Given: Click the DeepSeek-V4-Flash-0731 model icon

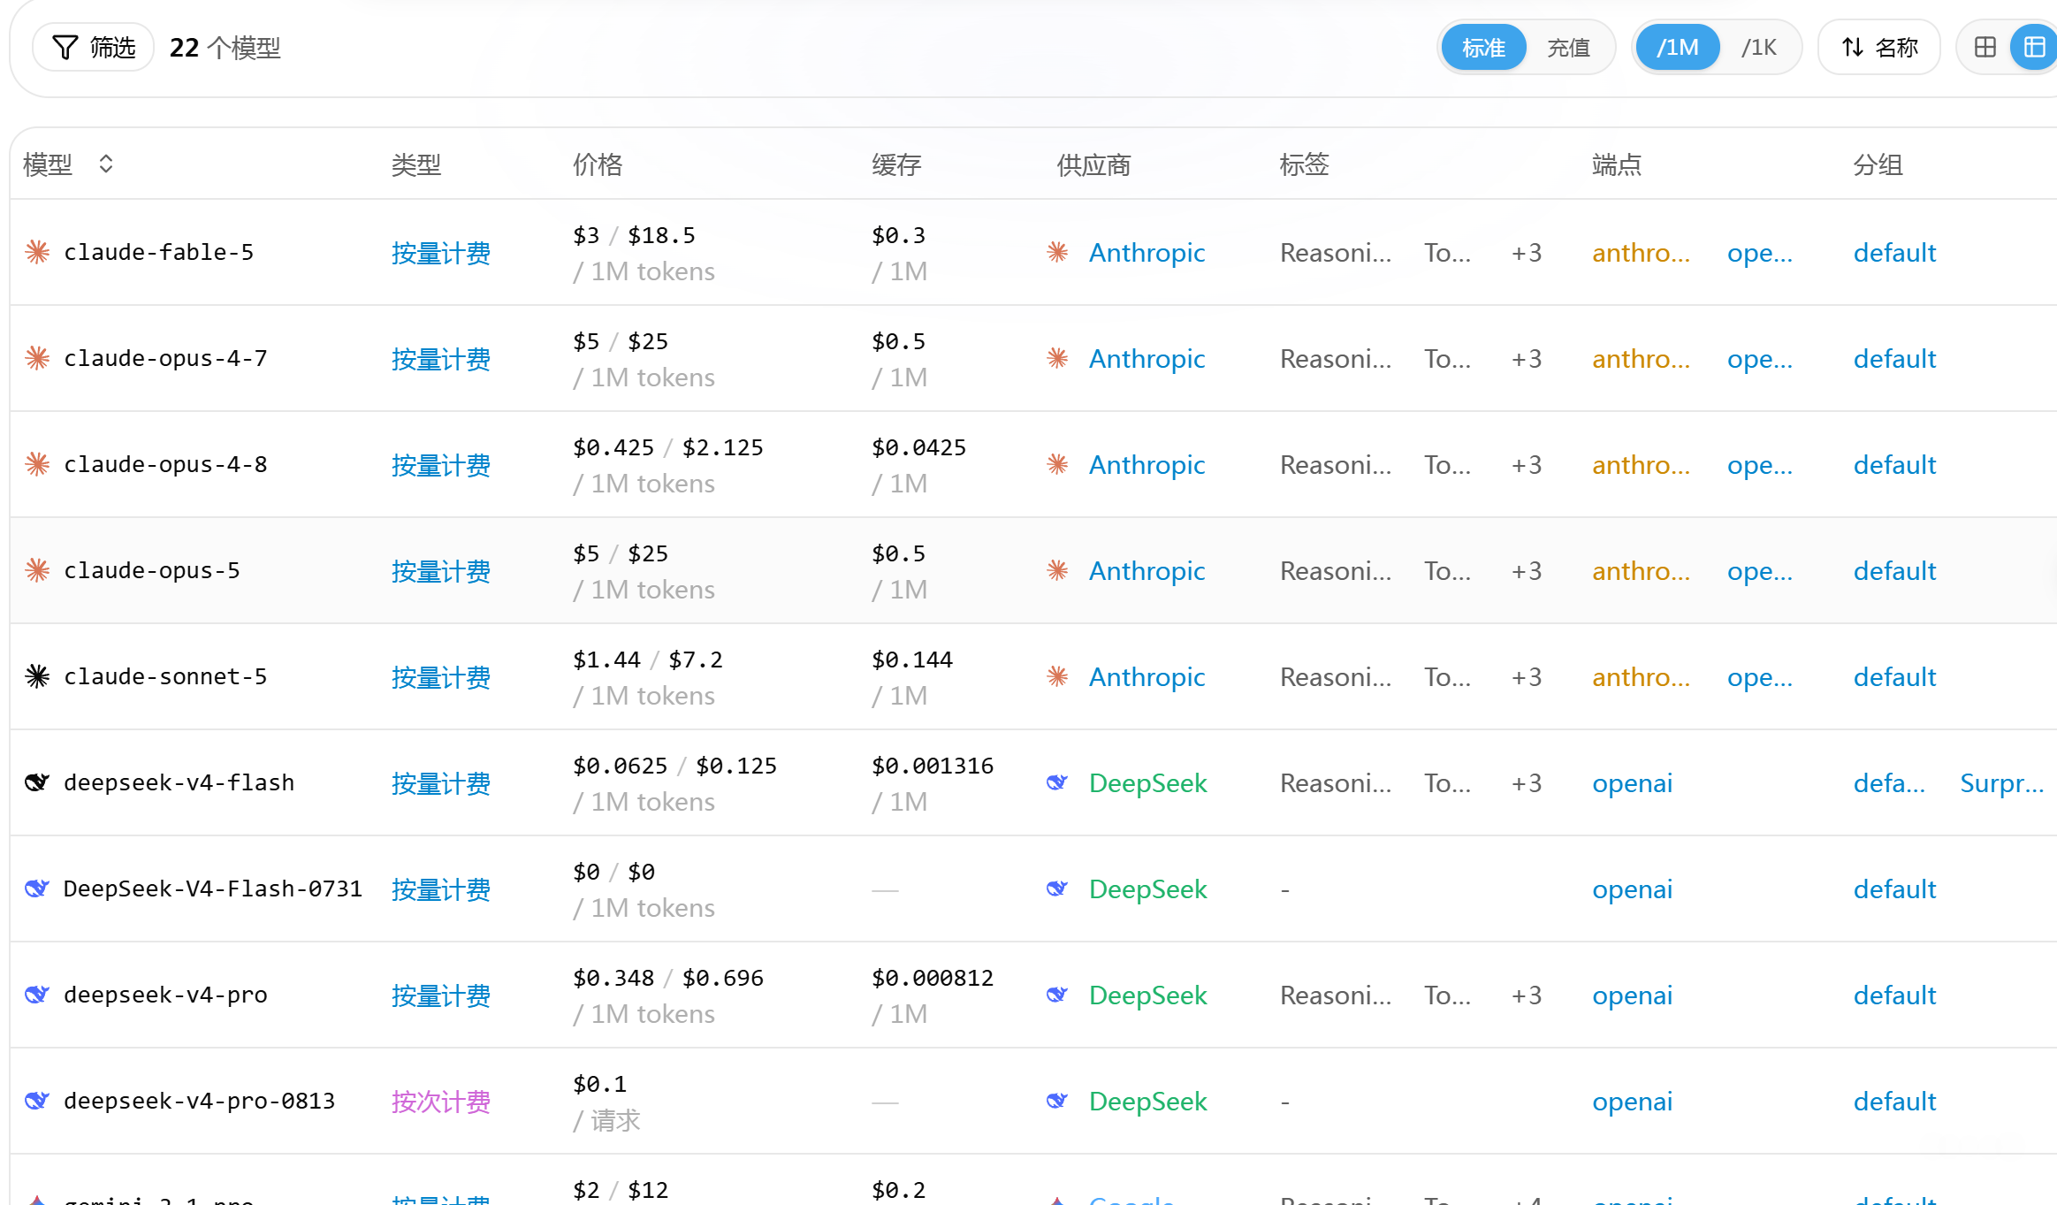Looking at the screenshot, I should click(37, 888).
